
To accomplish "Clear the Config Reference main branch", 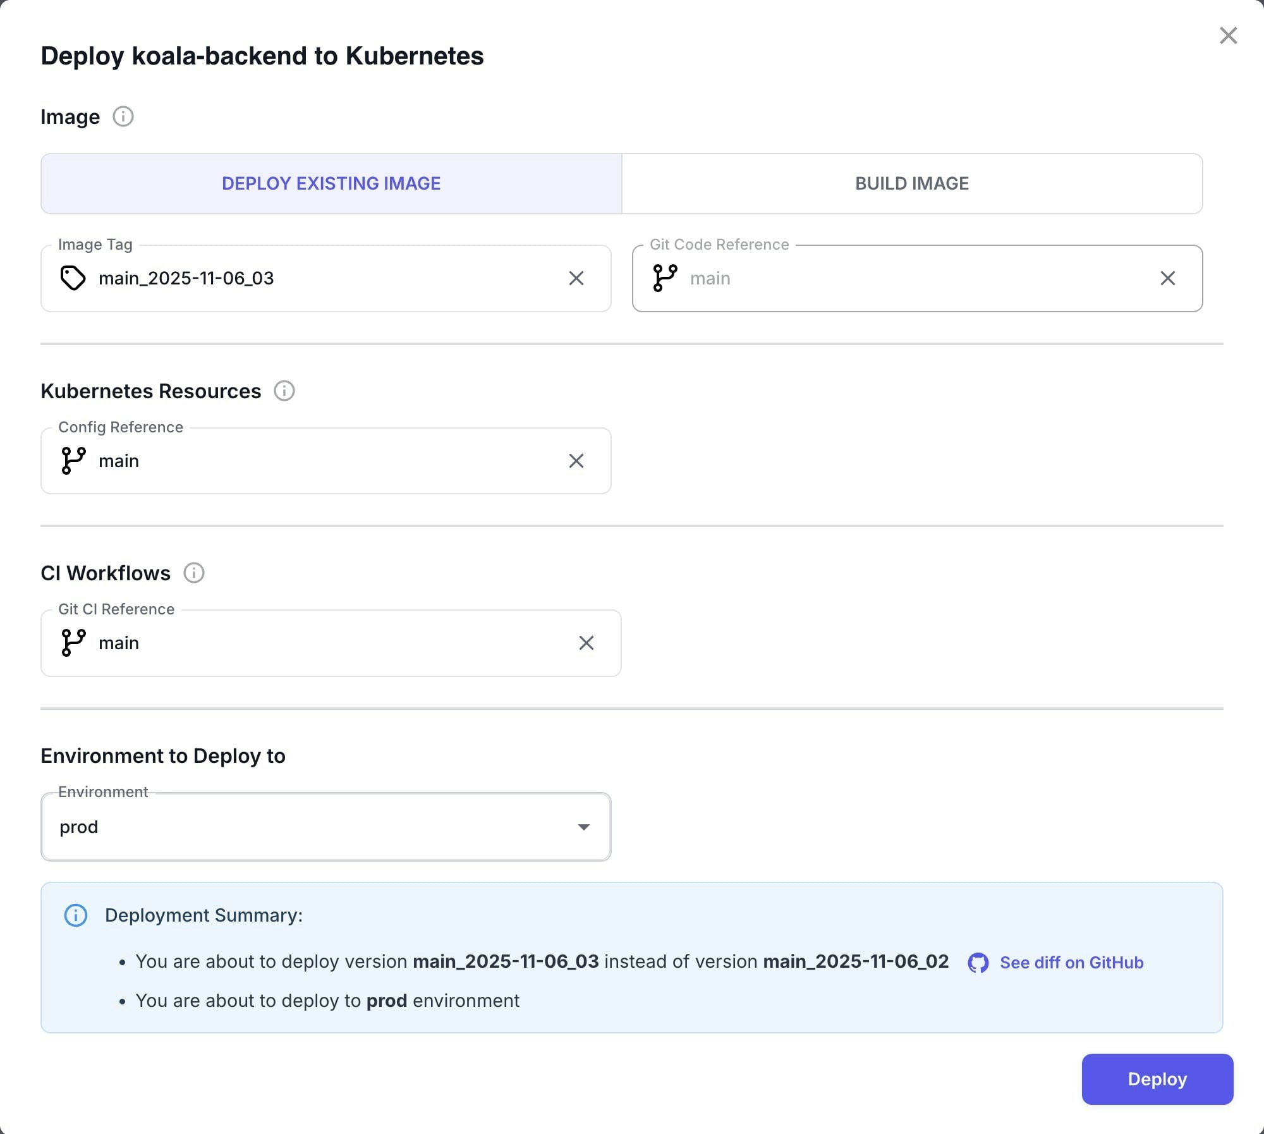I will [x=576, y=461].
